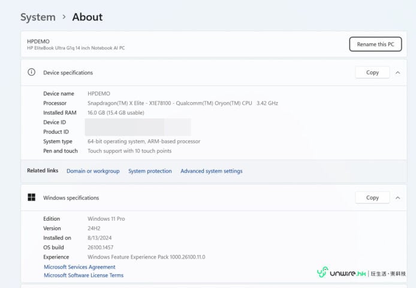This screenshot has width=416, height=288.
Task: Click the Device specifications info icon
Action: click(32, 73)
